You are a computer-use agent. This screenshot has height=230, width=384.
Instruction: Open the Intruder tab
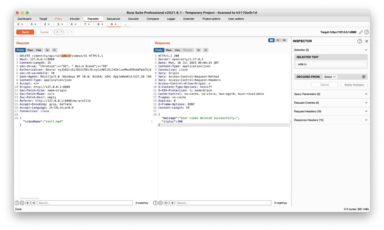tap(75, 19)
